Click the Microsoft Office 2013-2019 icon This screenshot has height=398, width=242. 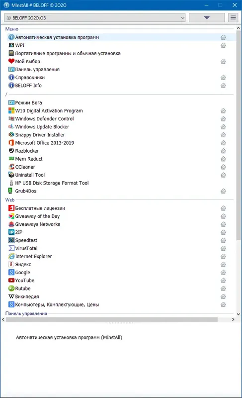[11, 143]
